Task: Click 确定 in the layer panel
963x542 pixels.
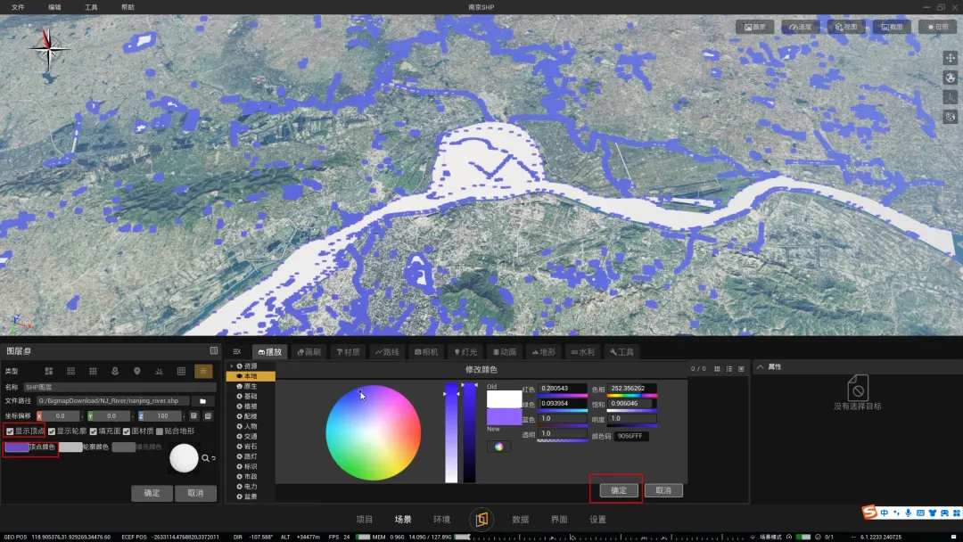Action: (x=152, y=493)
